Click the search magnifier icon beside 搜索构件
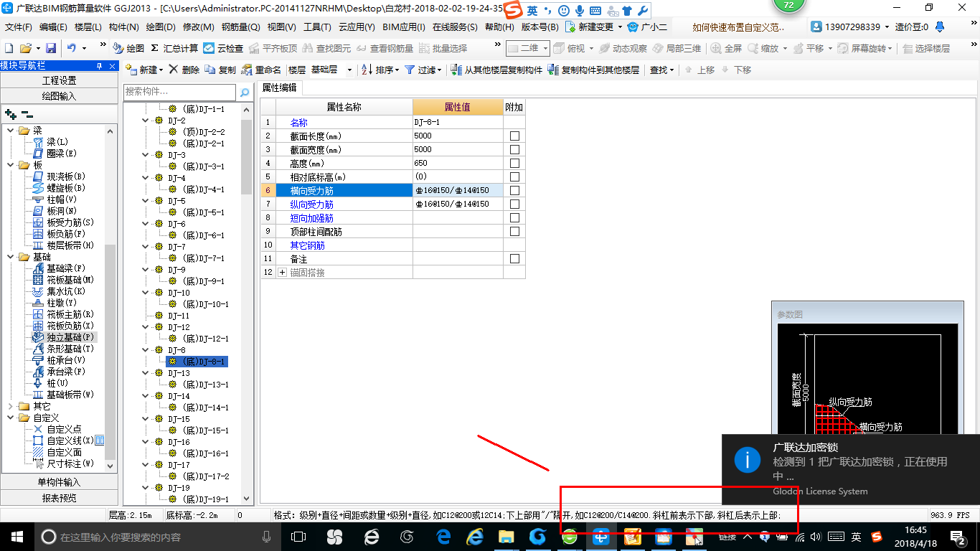 [245, 92]
